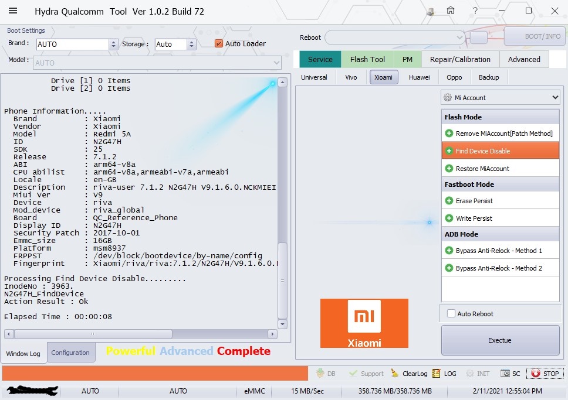Click the log horizontal scrollbar thumb

tap(93, 334)
